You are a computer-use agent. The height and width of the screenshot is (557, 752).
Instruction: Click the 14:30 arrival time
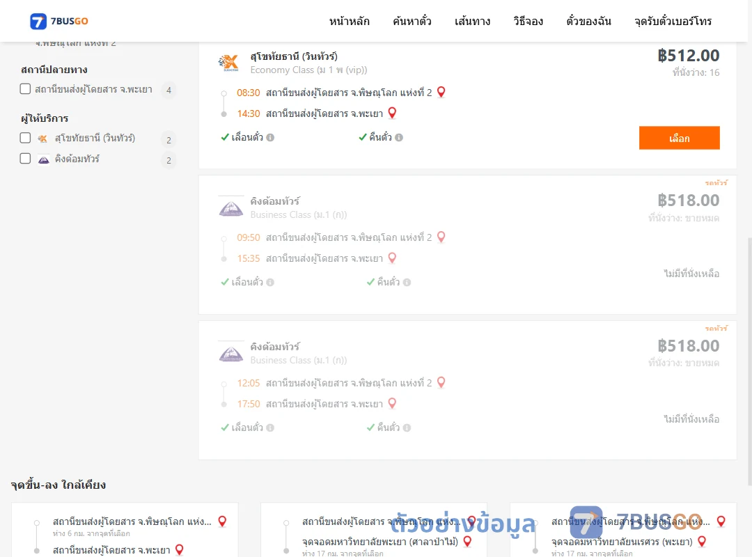[249, 113]
